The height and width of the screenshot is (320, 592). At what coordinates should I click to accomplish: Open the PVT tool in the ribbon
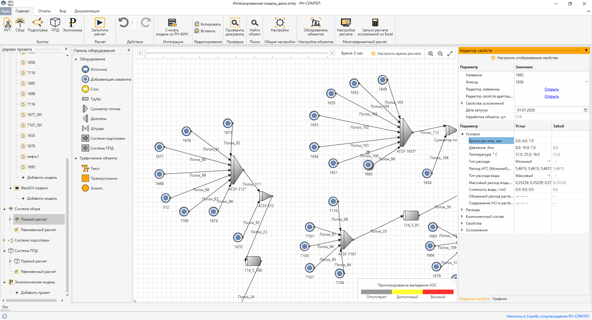coord(7,25)
